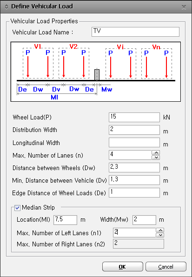Screen dimensions: 192x277
Task: Increase Max. Number of Lanes (n)
Action: [x=156, y=152]
